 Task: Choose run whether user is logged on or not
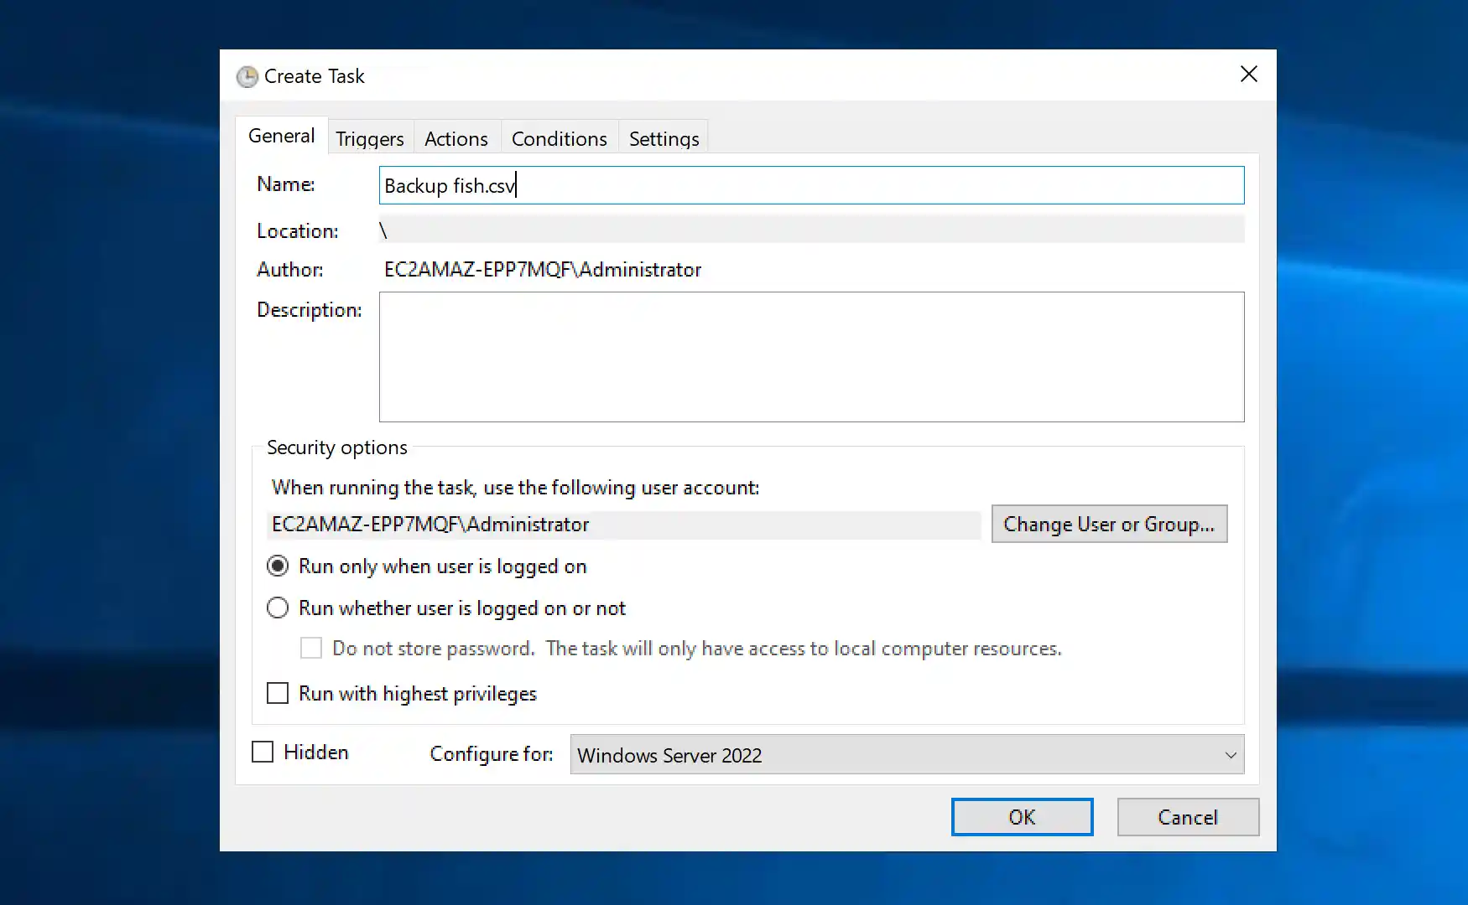277,608
